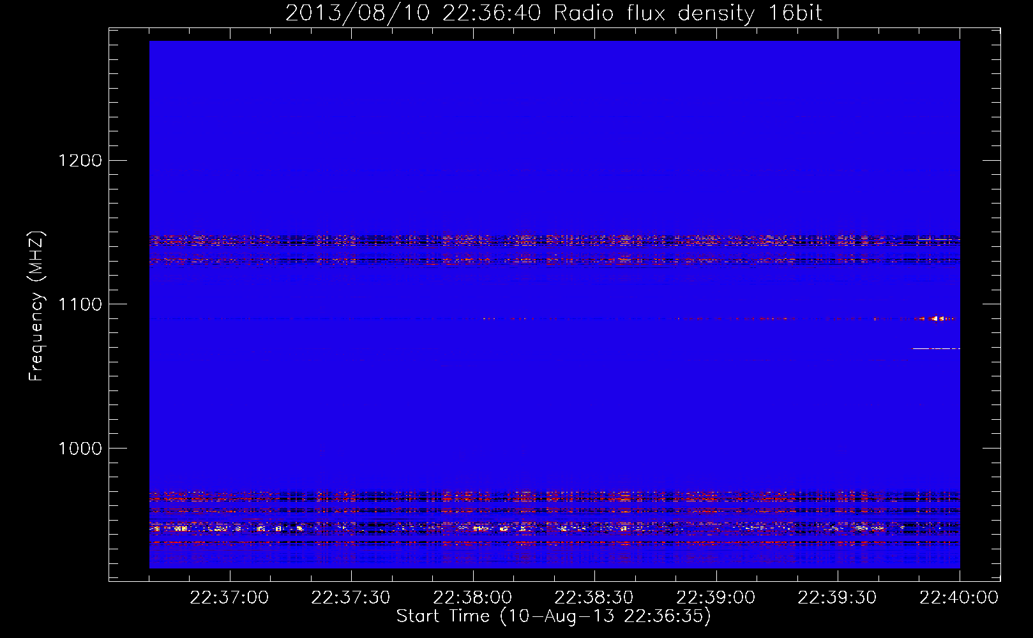Click the 1200 frequency tick label
Viewport: 1033px width, 638px height.
[x=80, y=160]
